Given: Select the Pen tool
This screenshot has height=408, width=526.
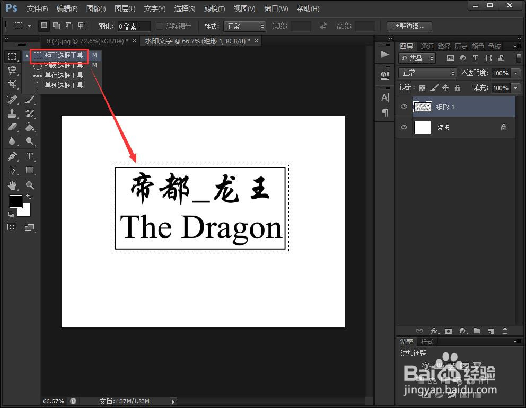Looking at the screenshot, I should [12, 156].
